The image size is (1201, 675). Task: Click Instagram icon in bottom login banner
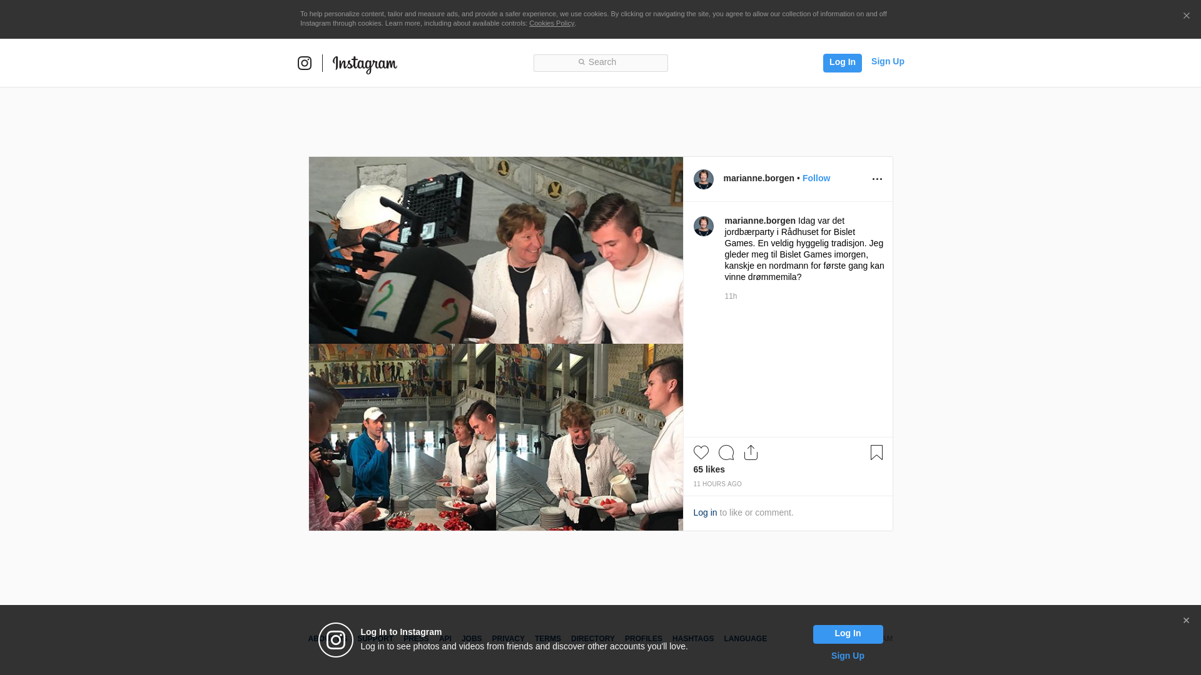click(336, 640)
